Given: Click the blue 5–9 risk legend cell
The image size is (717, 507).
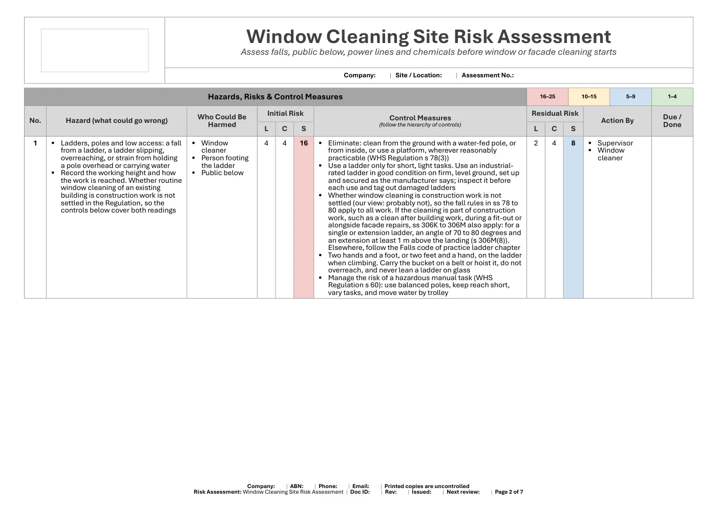Looking at the screenshot, I should 630,97.
